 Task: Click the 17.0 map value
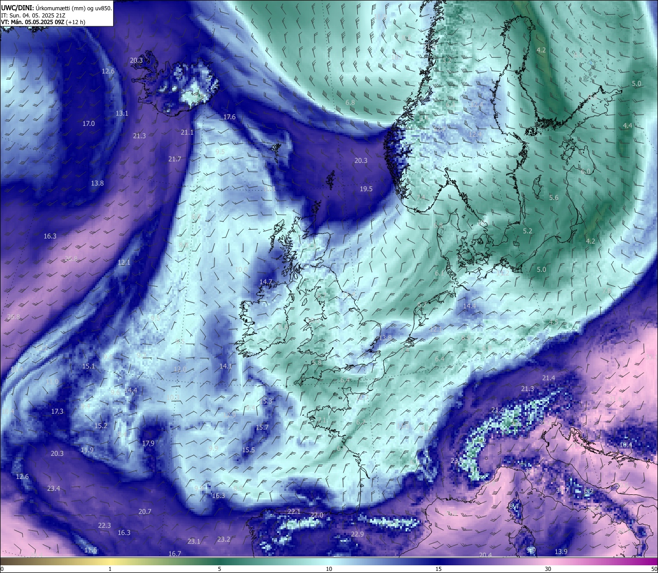pos(88,124)
